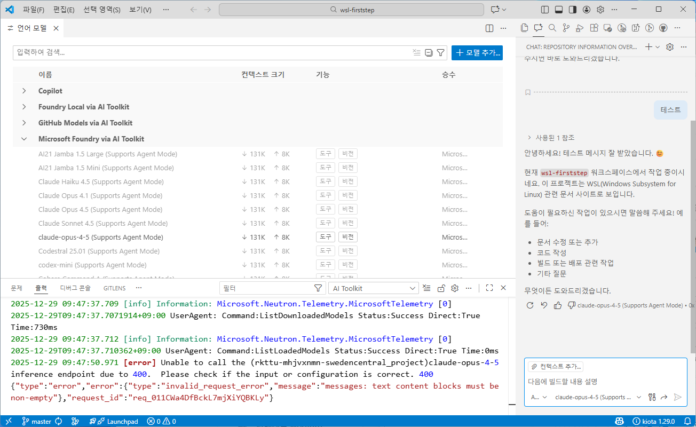Open the notifications bell in the status bar
Image resolution: width=696 pixels, height=427 pixels.
click(x=686, y=422)
